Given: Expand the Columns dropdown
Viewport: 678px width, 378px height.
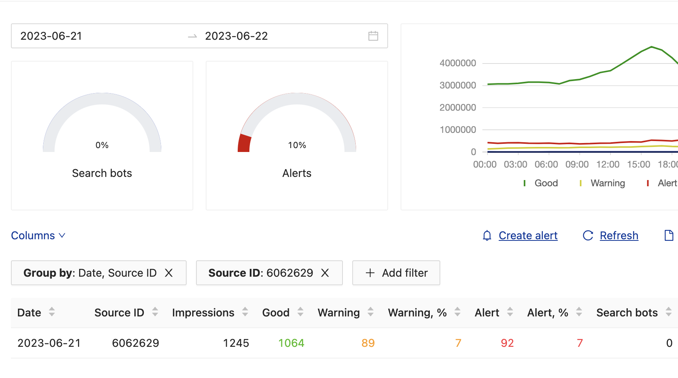Looking at the screenshot, I should click(38, 236).
